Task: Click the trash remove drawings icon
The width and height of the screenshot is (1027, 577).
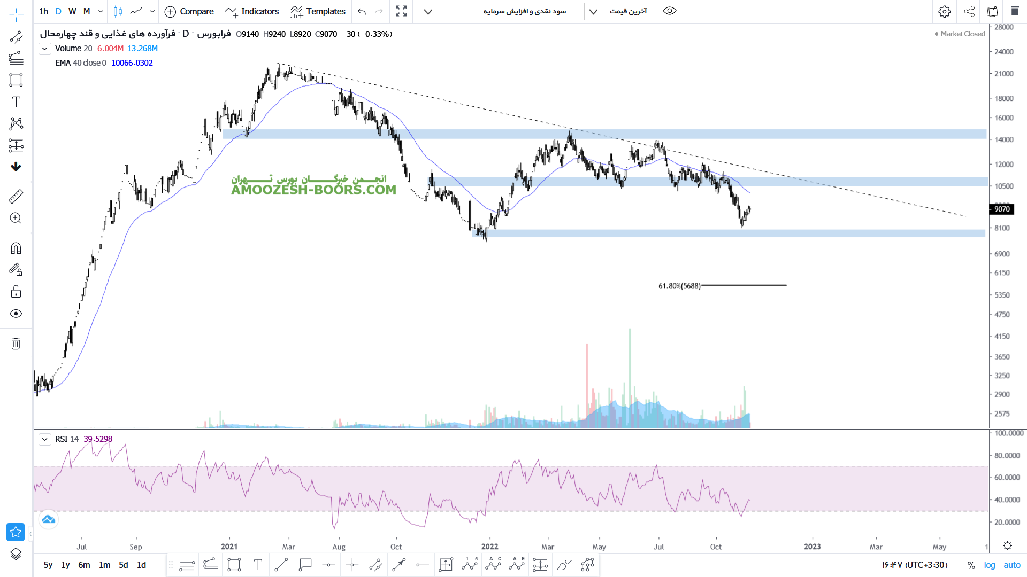Action: point(16,344)
